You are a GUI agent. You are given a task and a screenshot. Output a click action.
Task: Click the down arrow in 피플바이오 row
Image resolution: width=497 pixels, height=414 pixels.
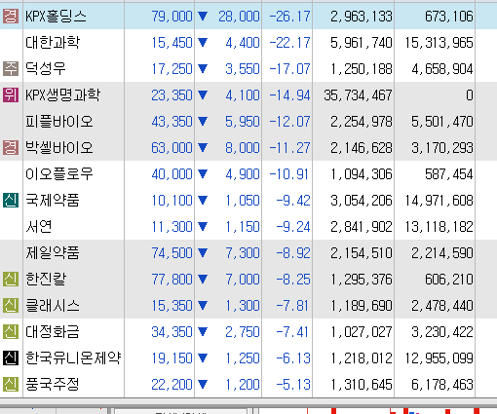(203, 121)
